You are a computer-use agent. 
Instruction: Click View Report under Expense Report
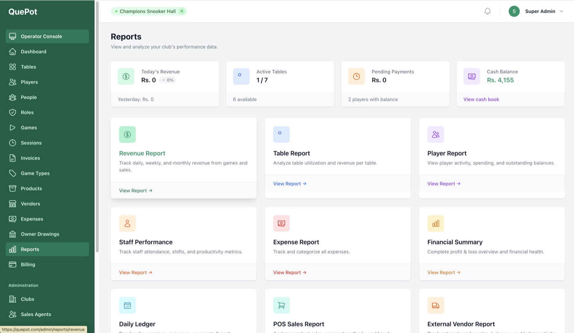point(289,272)
